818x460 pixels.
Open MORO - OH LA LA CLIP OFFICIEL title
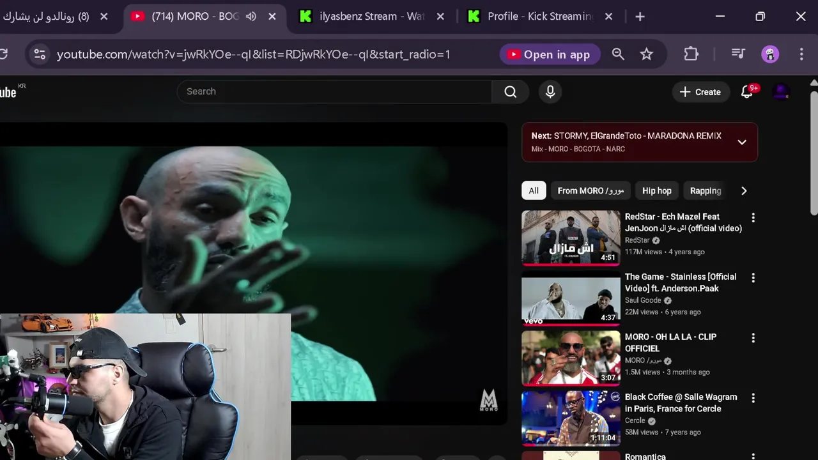(670, 342)
